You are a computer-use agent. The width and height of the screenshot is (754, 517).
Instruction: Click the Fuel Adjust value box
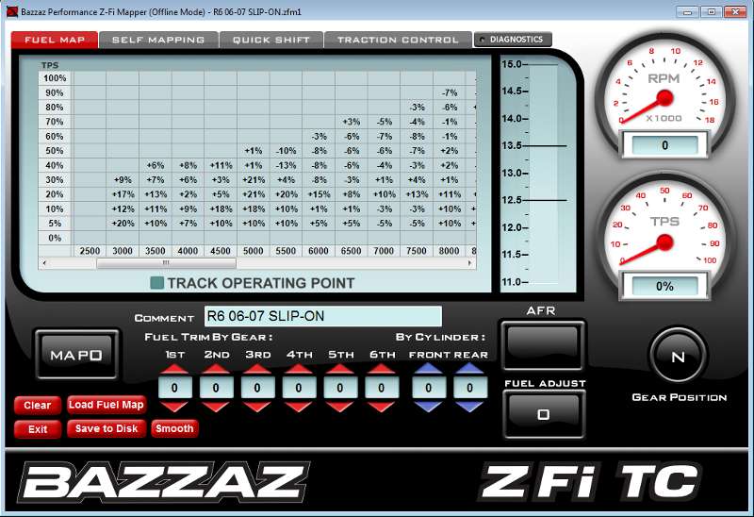coord(543,414)
